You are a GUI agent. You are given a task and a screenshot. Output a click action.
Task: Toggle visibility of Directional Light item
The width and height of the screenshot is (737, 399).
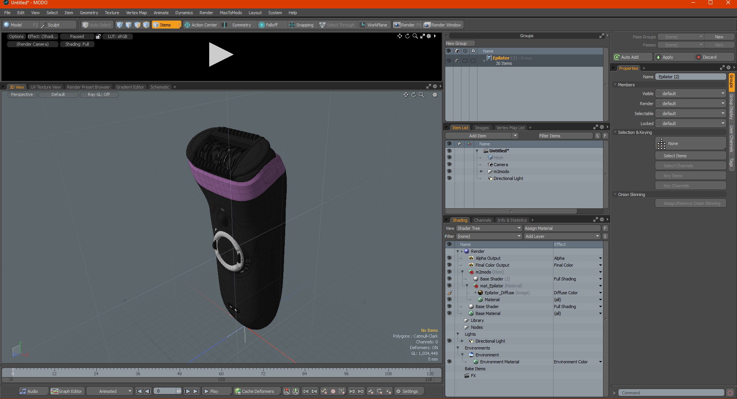[x=449, y=178]
